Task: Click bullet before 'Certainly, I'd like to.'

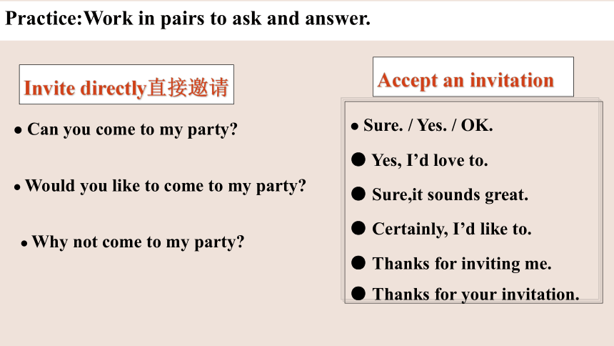Action: pyautogui.click(x=358, y=228)
